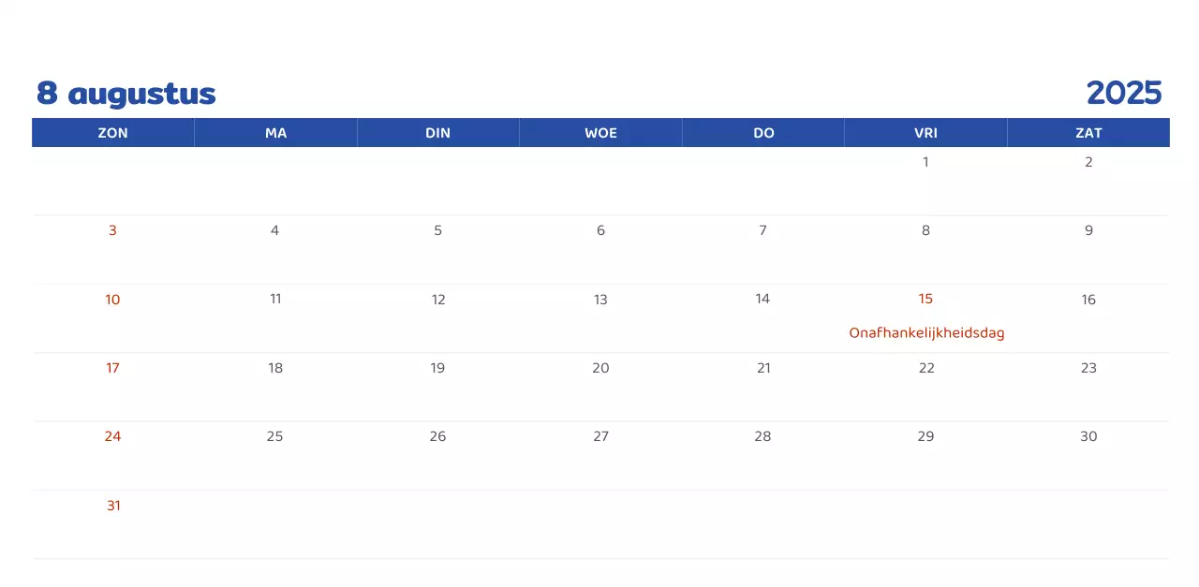
Task: Click the "8 augustus" month title
Action: click(x=126, y=94)
